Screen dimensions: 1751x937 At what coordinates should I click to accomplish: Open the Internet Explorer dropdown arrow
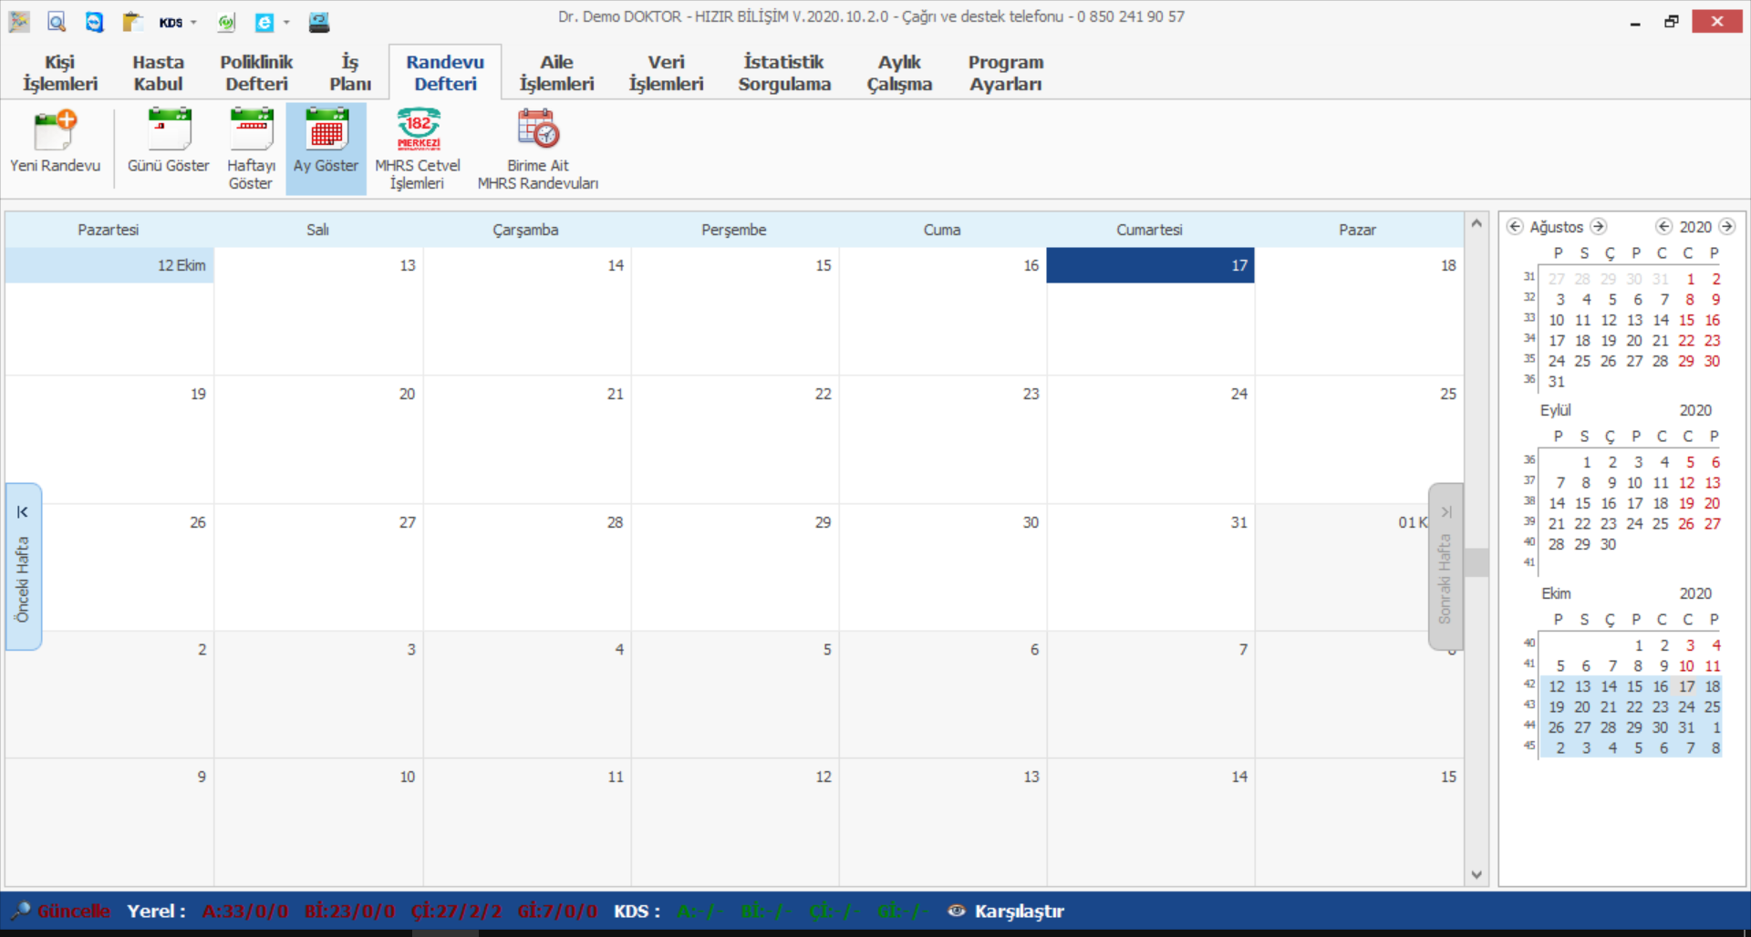tap(286, 23)
